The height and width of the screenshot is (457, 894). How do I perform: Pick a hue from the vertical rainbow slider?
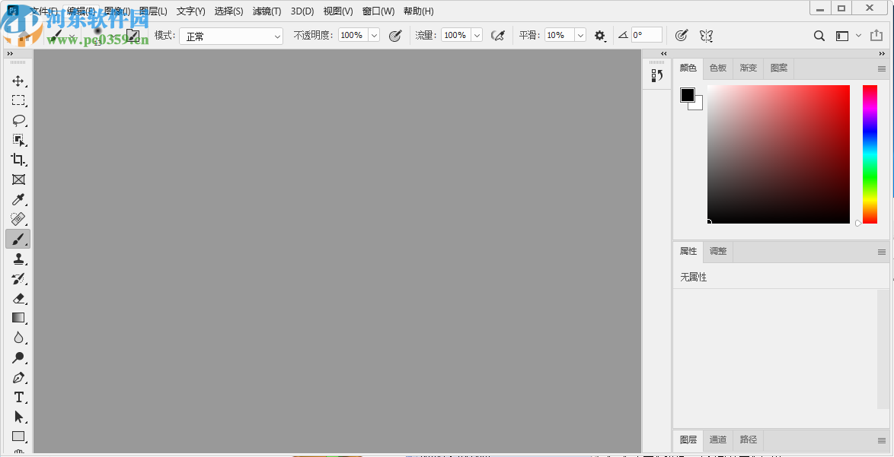tap(869, 152)
